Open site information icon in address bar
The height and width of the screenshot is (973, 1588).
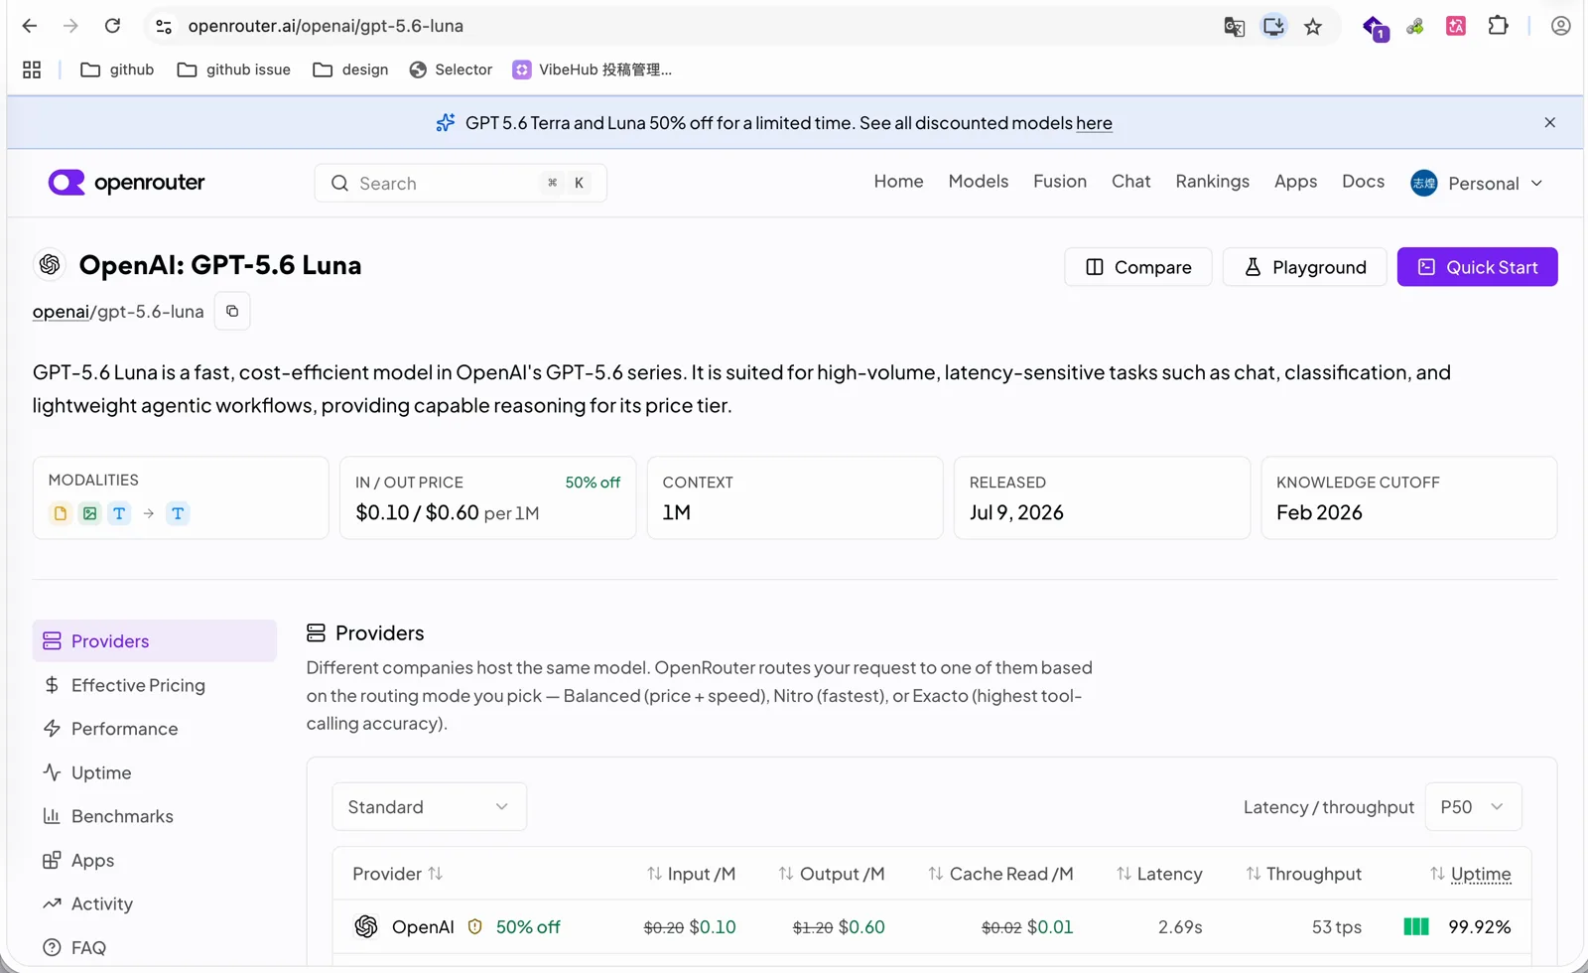[x=164, y=27]
